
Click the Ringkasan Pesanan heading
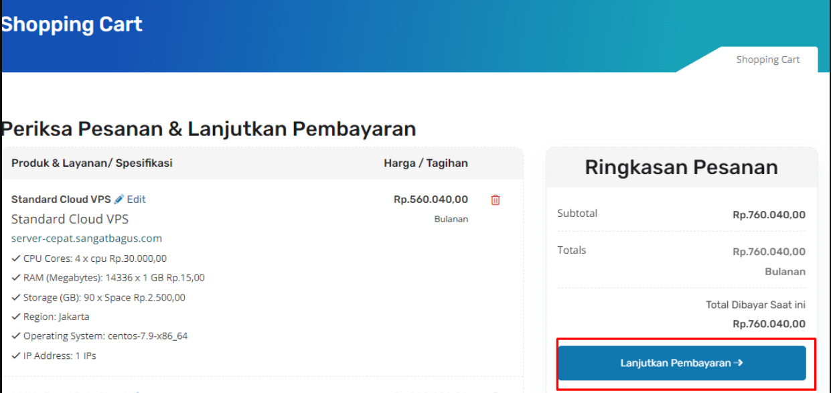point(681,167)
